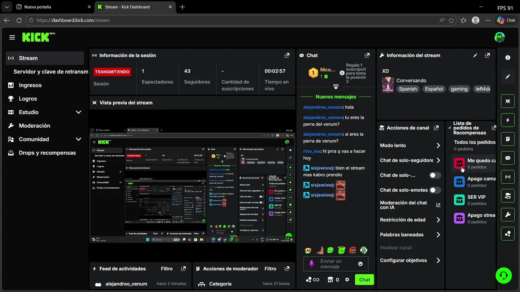This screenshot has width=520, height=292.
Task: Pop out Feed de actividades panel
Action: [x=184, y=269]
